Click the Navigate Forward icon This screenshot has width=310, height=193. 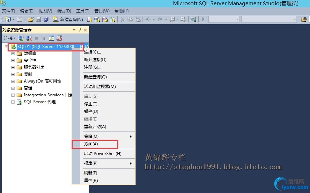tap(183, 19)
